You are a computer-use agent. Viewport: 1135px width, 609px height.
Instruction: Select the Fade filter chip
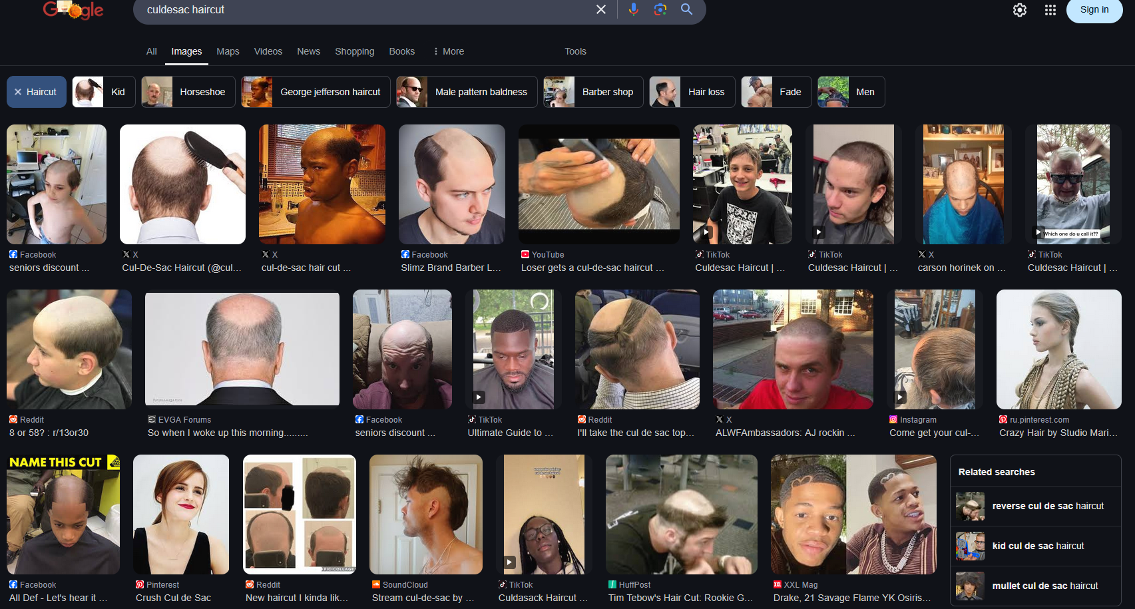(x=776, y=92)
